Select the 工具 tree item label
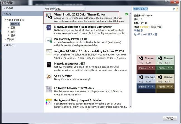 (x=13, y=28)
